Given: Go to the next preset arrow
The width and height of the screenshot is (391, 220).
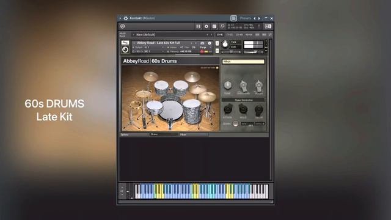Looking at the screenshot, I should tap(259, 18).
